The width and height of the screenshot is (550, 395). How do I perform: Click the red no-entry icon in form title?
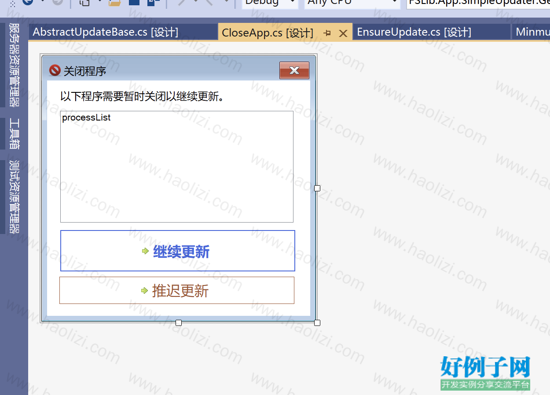coord(55,70)
